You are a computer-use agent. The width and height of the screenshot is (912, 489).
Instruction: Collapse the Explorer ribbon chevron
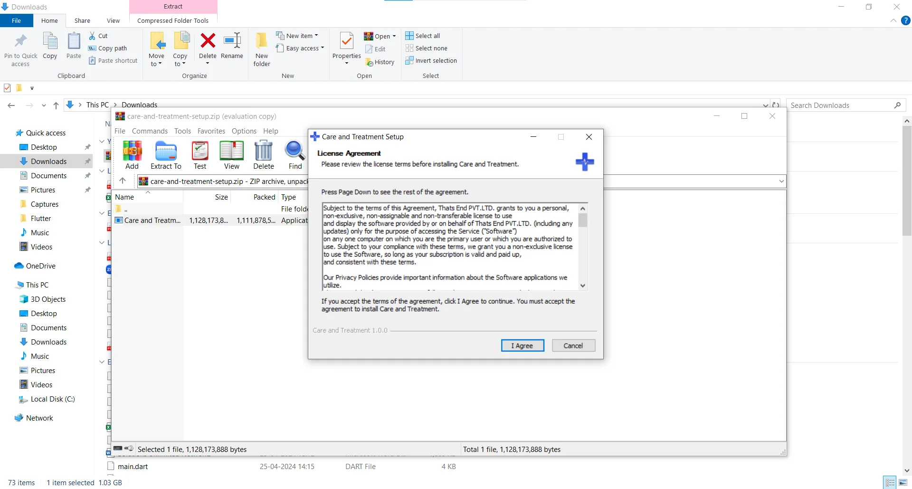click(893, 20)
